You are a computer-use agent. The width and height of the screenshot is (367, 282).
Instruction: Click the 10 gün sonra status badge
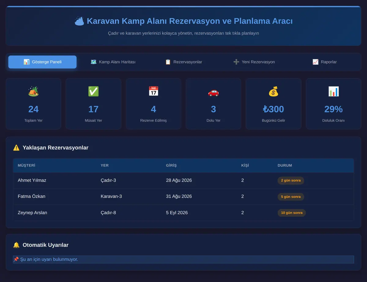click(x=292, y=213)
